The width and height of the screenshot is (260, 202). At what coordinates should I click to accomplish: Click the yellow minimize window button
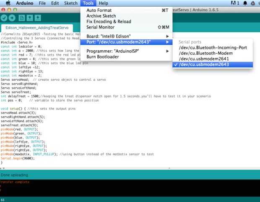9,10
